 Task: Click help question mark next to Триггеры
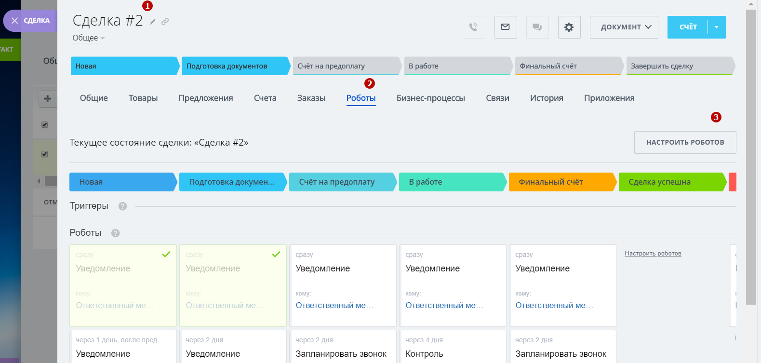[123, 206]
